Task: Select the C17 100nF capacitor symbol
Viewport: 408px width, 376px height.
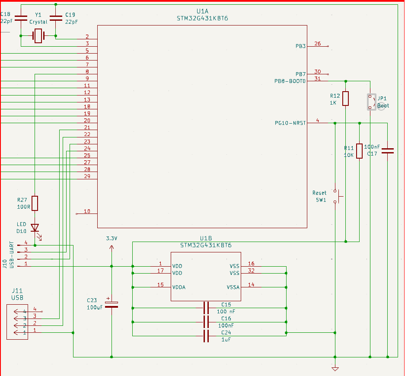Action: [387, 151]
